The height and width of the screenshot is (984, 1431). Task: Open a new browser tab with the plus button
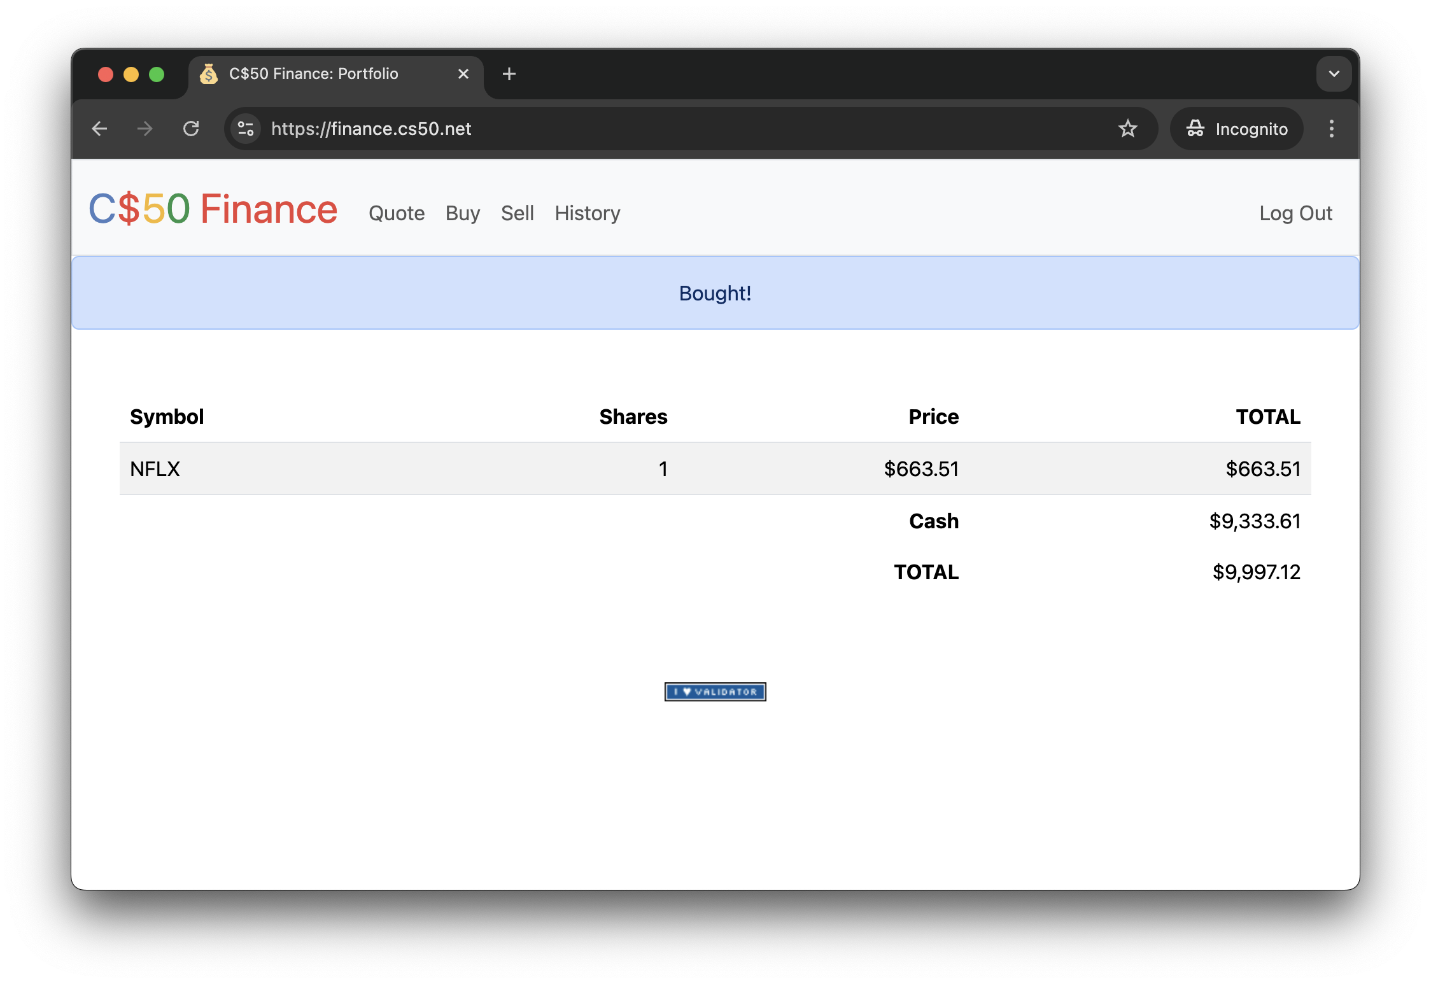(509, 73)
